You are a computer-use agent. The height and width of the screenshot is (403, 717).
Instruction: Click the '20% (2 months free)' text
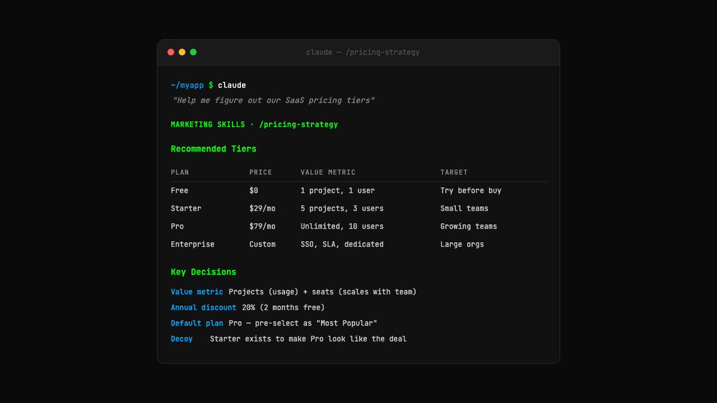pos(283,307)
